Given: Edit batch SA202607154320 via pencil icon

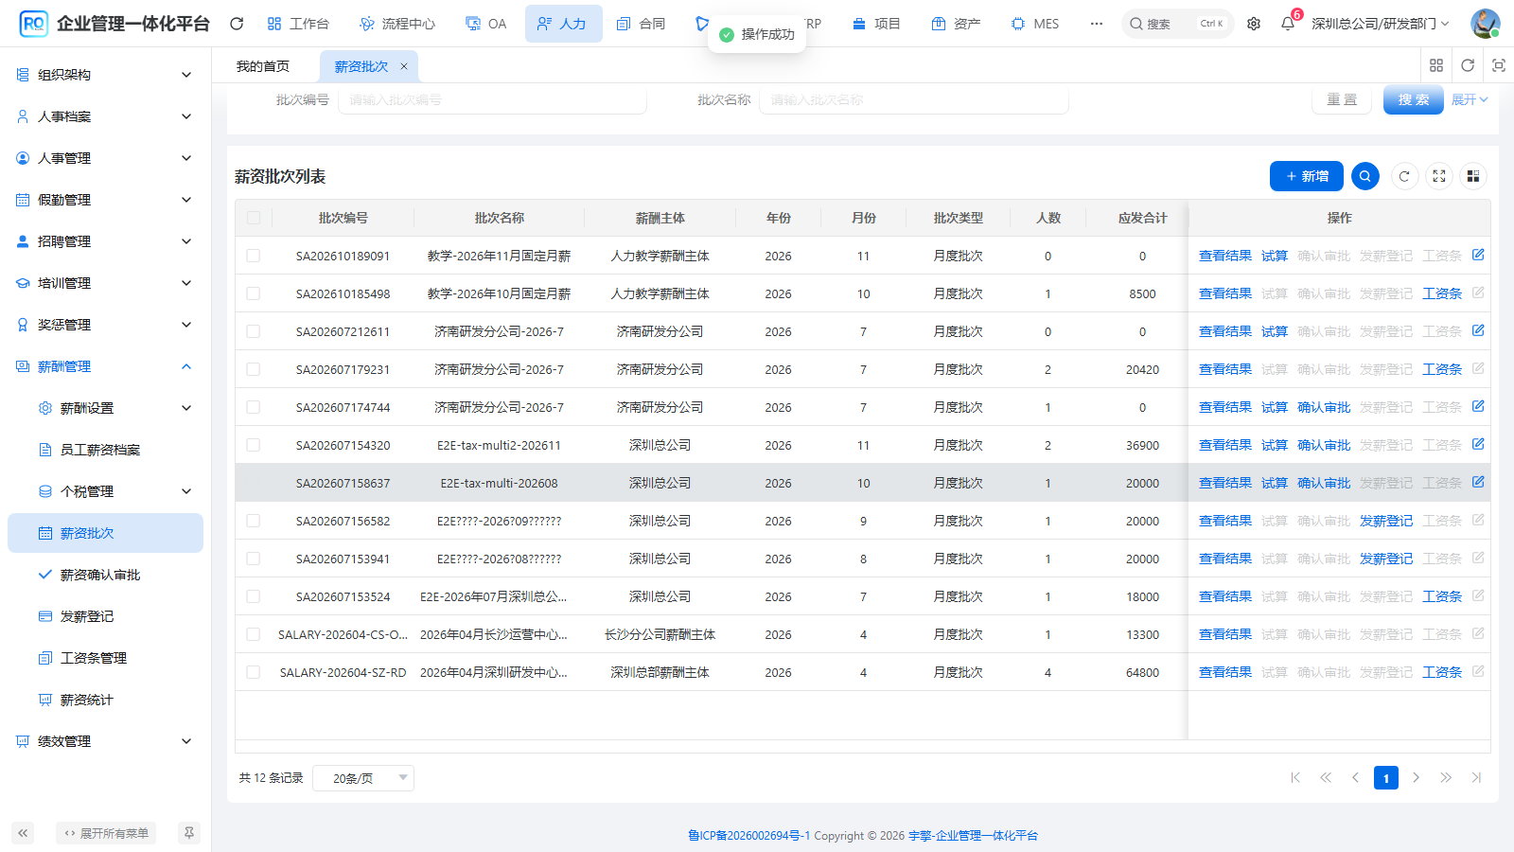Looking at the screenshot, I should 1478,444.
